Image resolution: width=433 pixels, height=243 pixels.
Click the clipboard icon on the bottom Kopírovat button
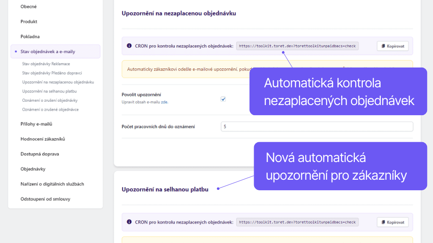pyautogui.click(x=384, y=222)
